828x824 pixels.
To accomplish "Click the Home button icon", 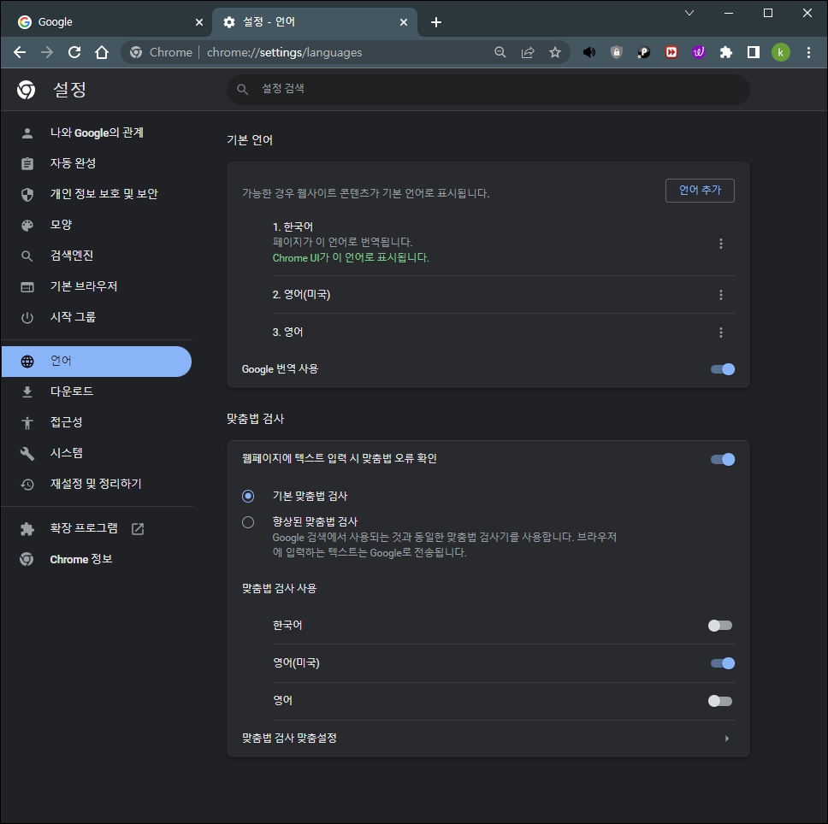I will [x=102, y=52].
